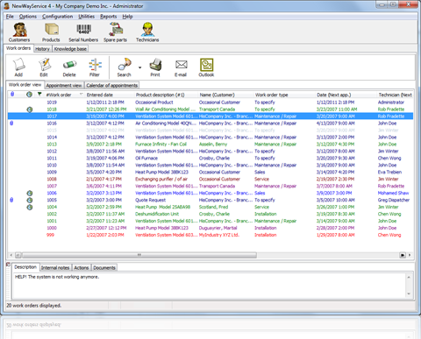Open the Technicians module
This screenshot has width=421, height=339.
point(147,32)
